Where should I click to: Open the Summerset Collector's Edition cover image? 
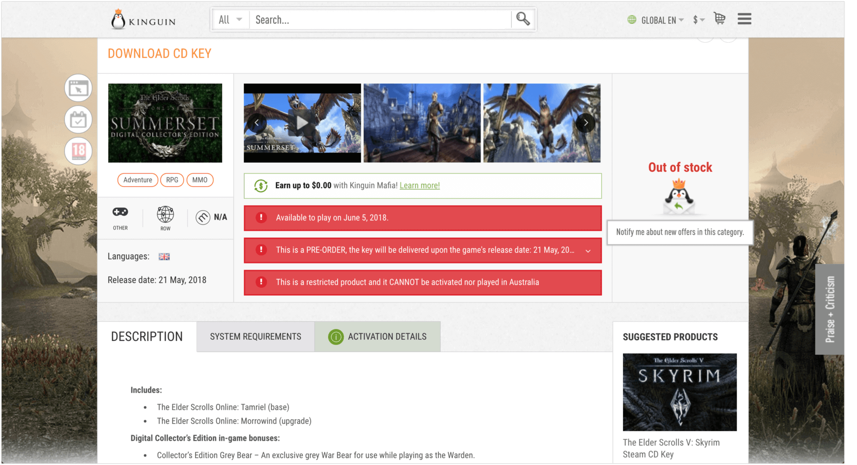[165, 123]
